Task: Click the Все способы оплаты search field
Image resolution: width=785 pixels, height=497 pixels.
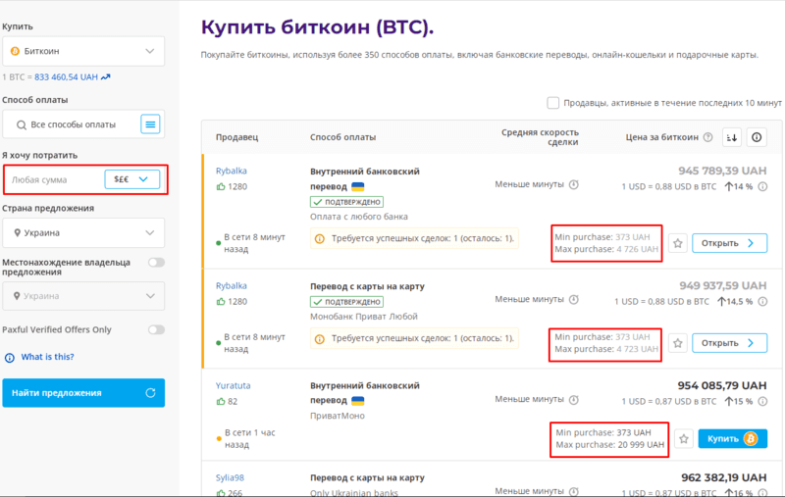Action: 71,124
